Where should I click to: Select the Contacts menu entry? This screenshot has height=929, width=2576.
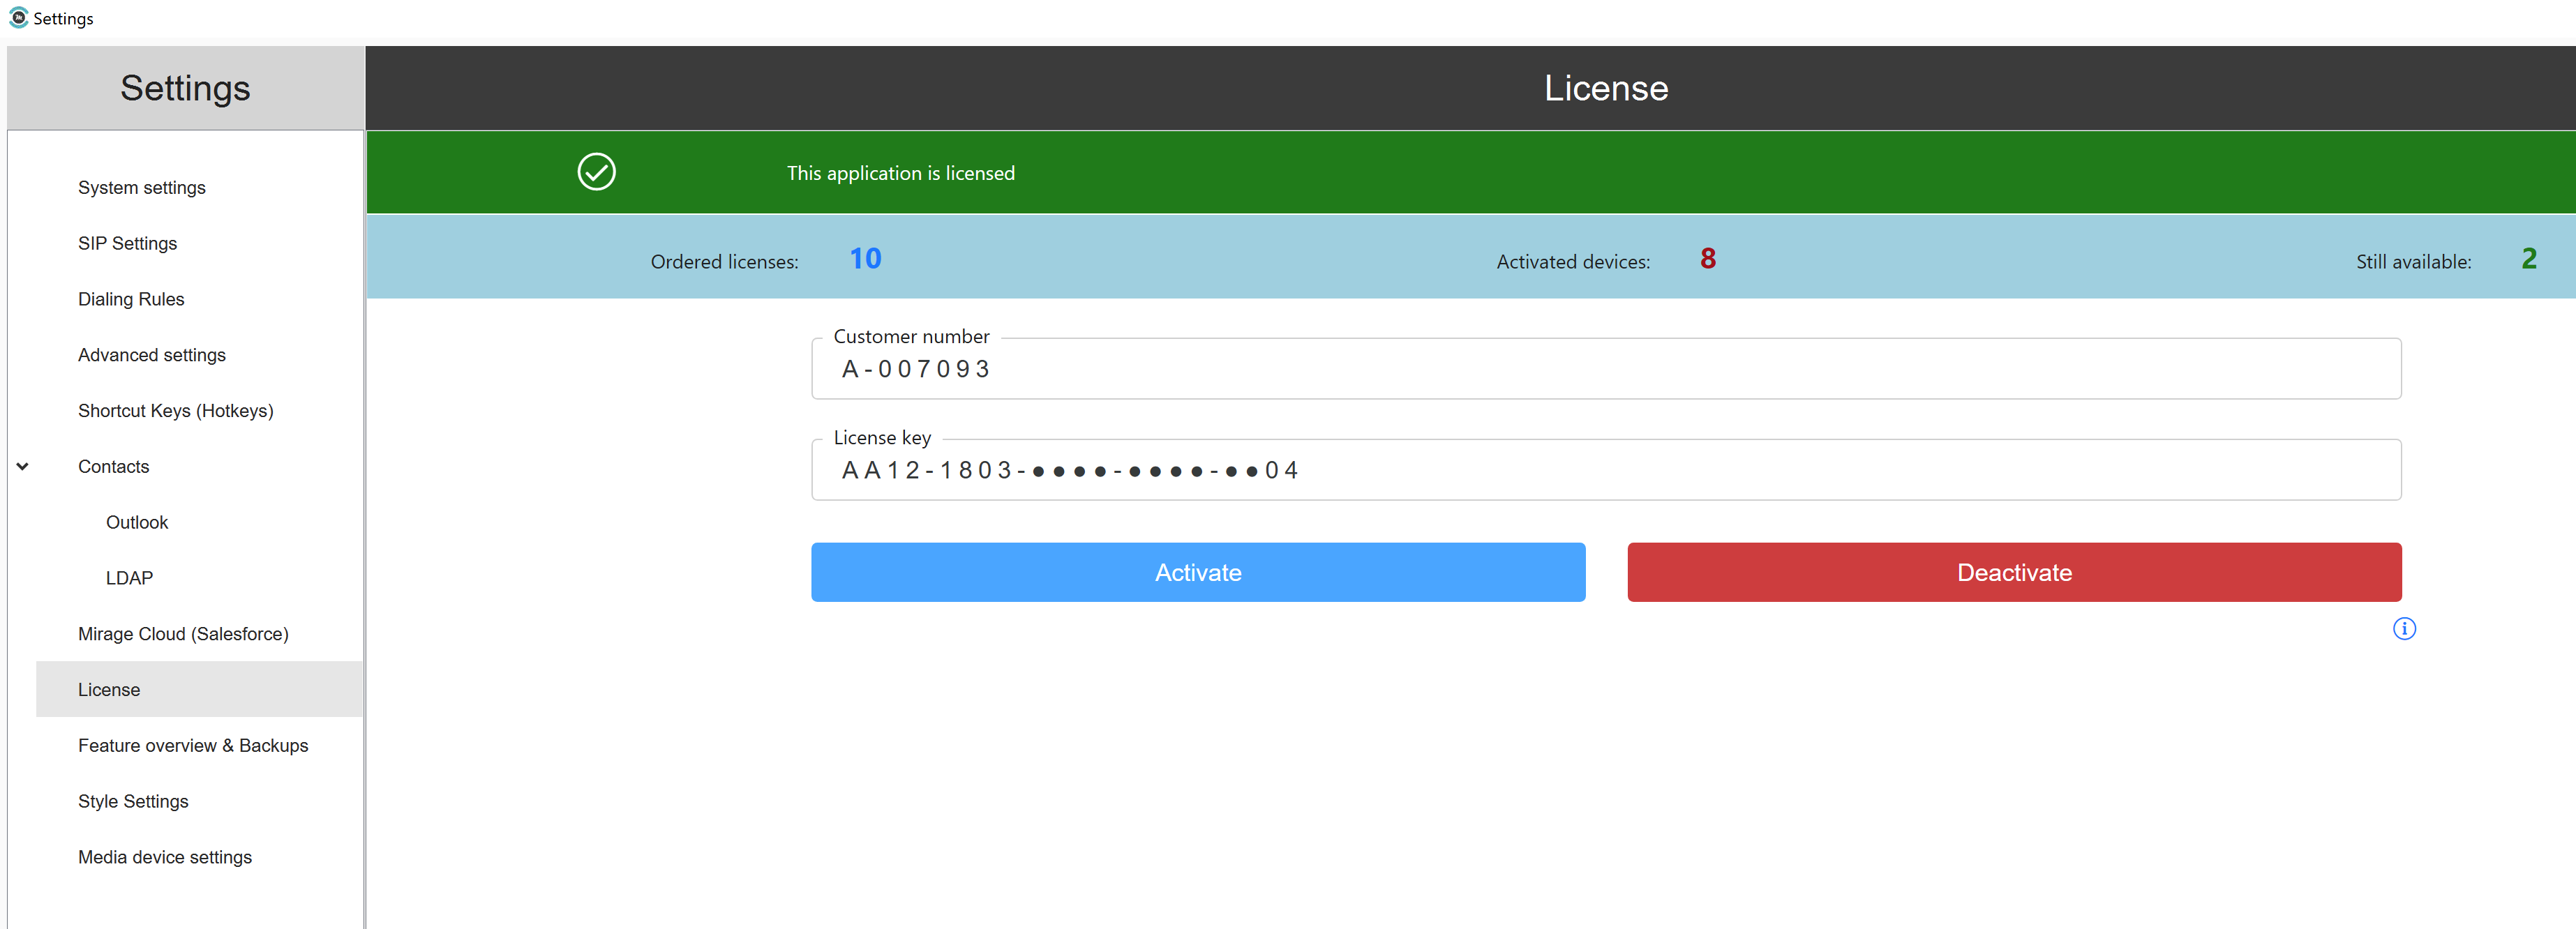pyautogui.click(x=113, y=467)
